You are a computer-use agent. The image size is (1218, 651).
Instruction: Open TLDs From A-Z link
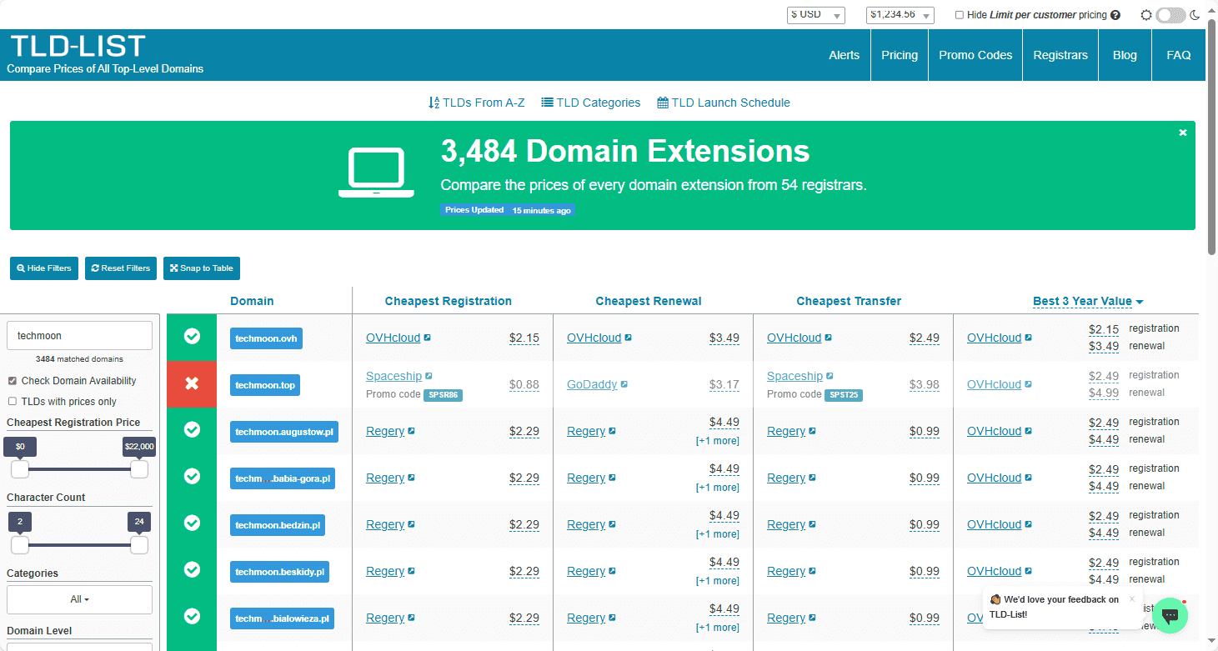point(477,103)
